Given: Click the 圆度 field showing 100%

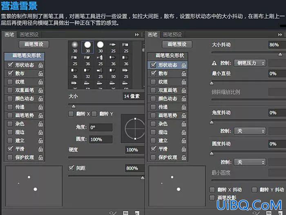Looking at the screenshot, I should point(101,140).
